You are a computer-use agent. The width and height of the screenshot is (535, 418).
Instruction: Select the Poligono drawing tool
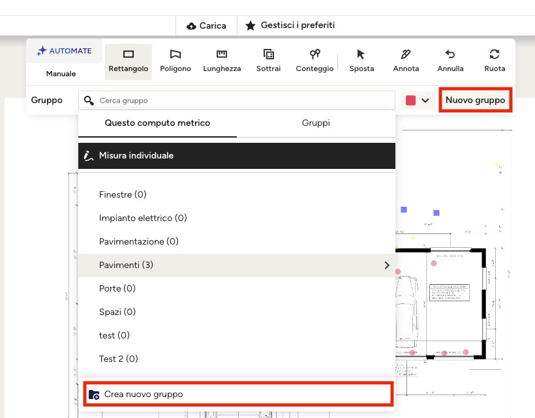click(176, 61)
